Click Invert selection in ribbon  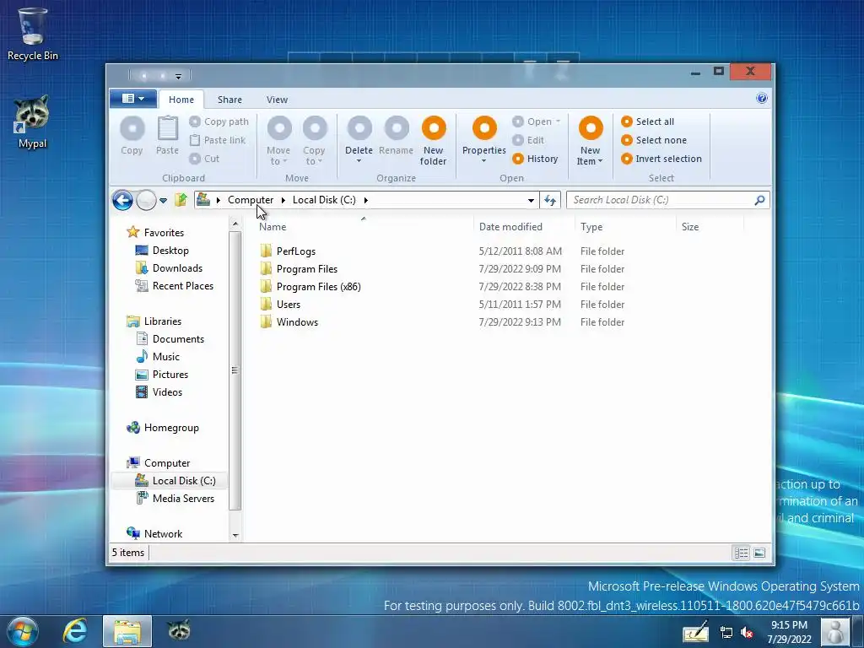click(x=661, y=159)
